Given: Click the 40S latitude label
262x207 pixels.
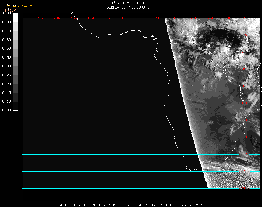Looking at the screenshot, I should pos(245,188).
